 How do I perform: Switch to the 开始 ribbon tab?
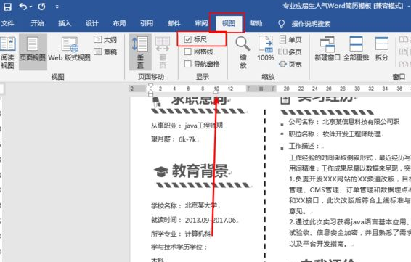tap(37, 23)
